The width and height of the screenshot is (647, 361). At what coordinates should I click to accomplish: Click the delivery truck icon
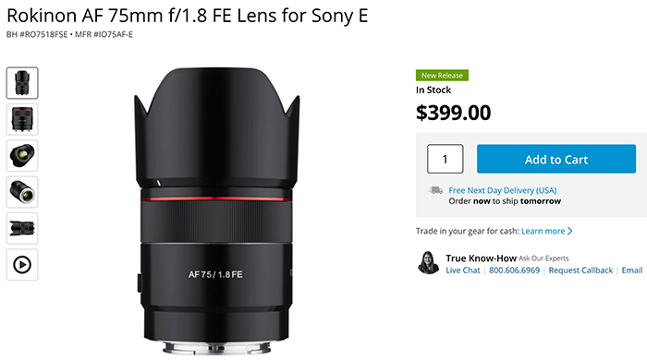435,190
